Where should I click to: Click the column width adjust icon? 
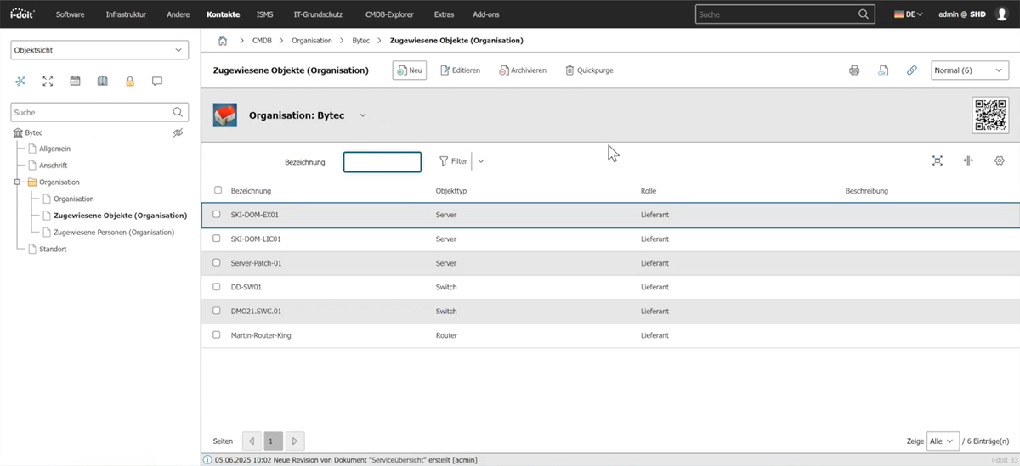pyautogui.click(x=968, y=160)
